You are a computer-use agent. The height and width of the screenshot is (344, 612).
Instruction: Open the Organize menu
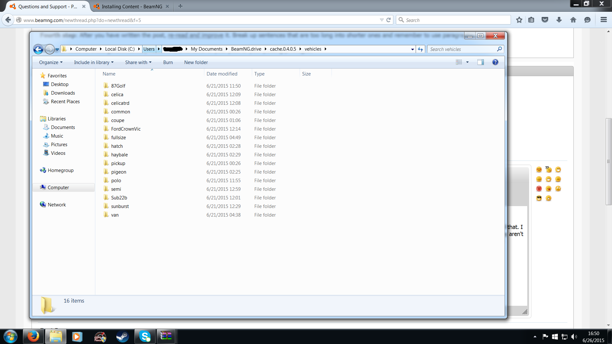pyautogui.click(x=51, y=62)
